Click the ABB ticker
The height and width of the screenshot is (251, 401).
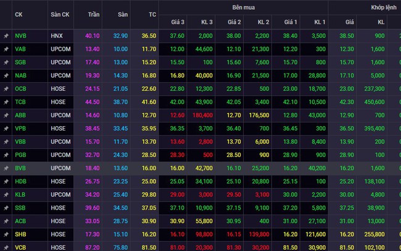point(20,116)
